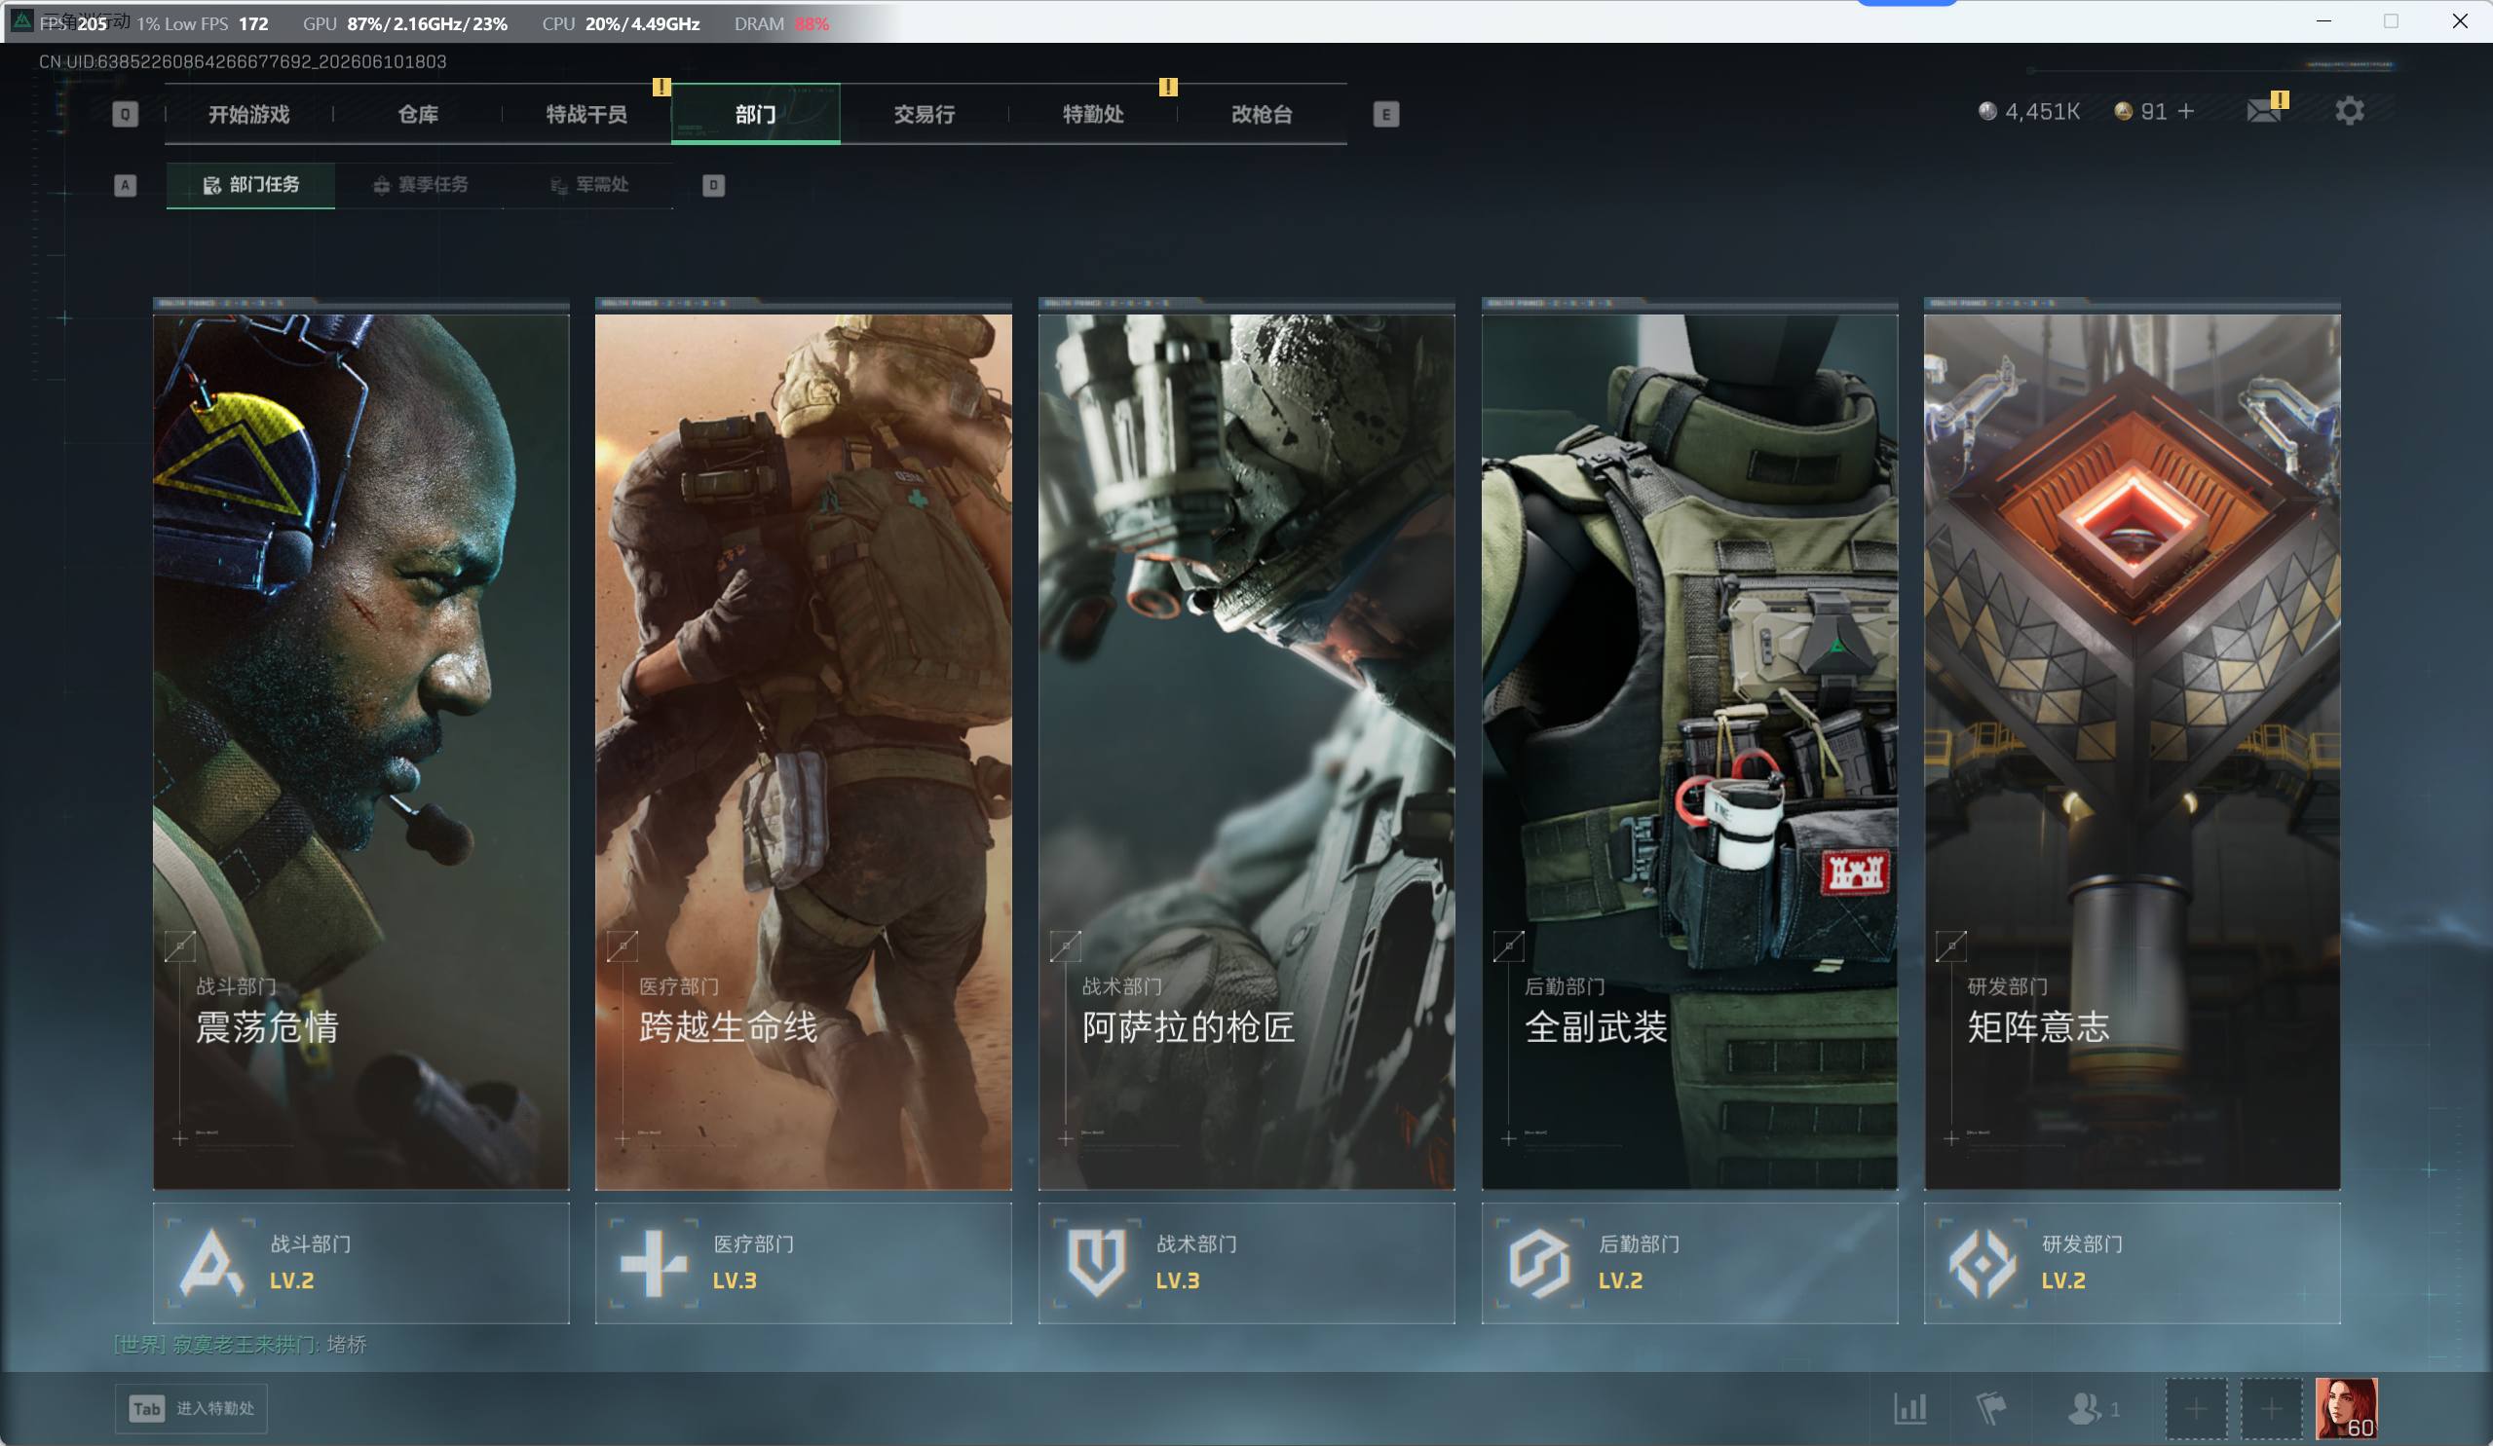Click the gold currency coin icon

[x=2123, y=111]
